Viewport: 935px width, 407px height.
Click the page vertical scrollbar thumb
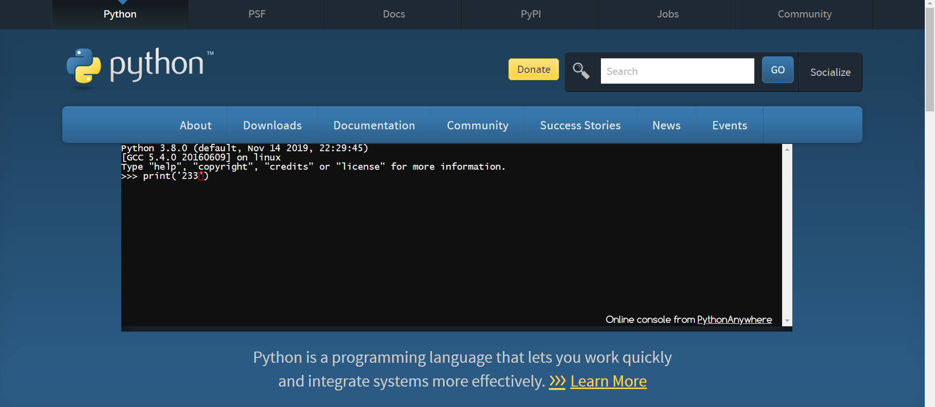tap(930, 59)
